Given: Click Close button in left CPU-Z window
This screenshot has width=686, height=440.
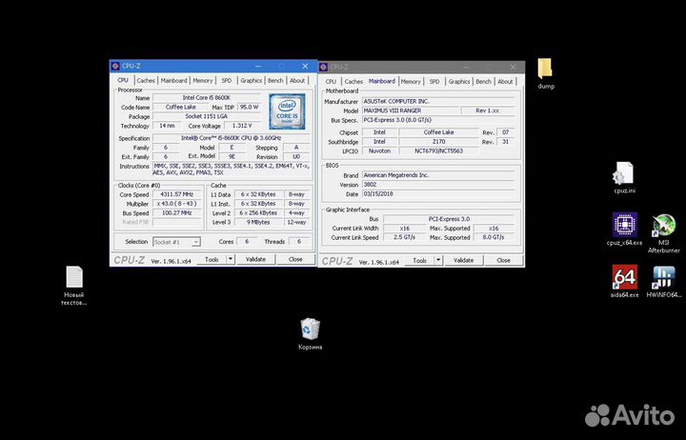Looking at the screenshot, I should tap(295, 259).
